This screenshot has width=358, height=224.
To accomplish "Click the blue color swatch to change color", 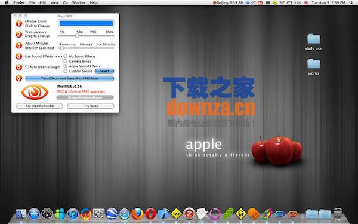I will point(86,23).
